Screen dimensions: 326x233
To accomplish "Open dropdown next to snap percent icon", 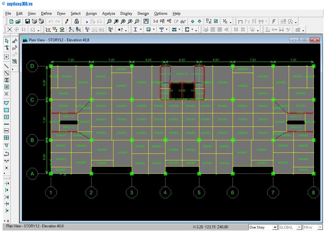I will tap(231, 22).
